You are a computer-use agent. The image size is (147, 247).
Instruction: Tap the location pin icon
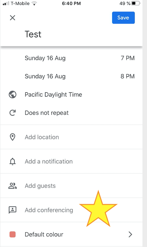13,137
